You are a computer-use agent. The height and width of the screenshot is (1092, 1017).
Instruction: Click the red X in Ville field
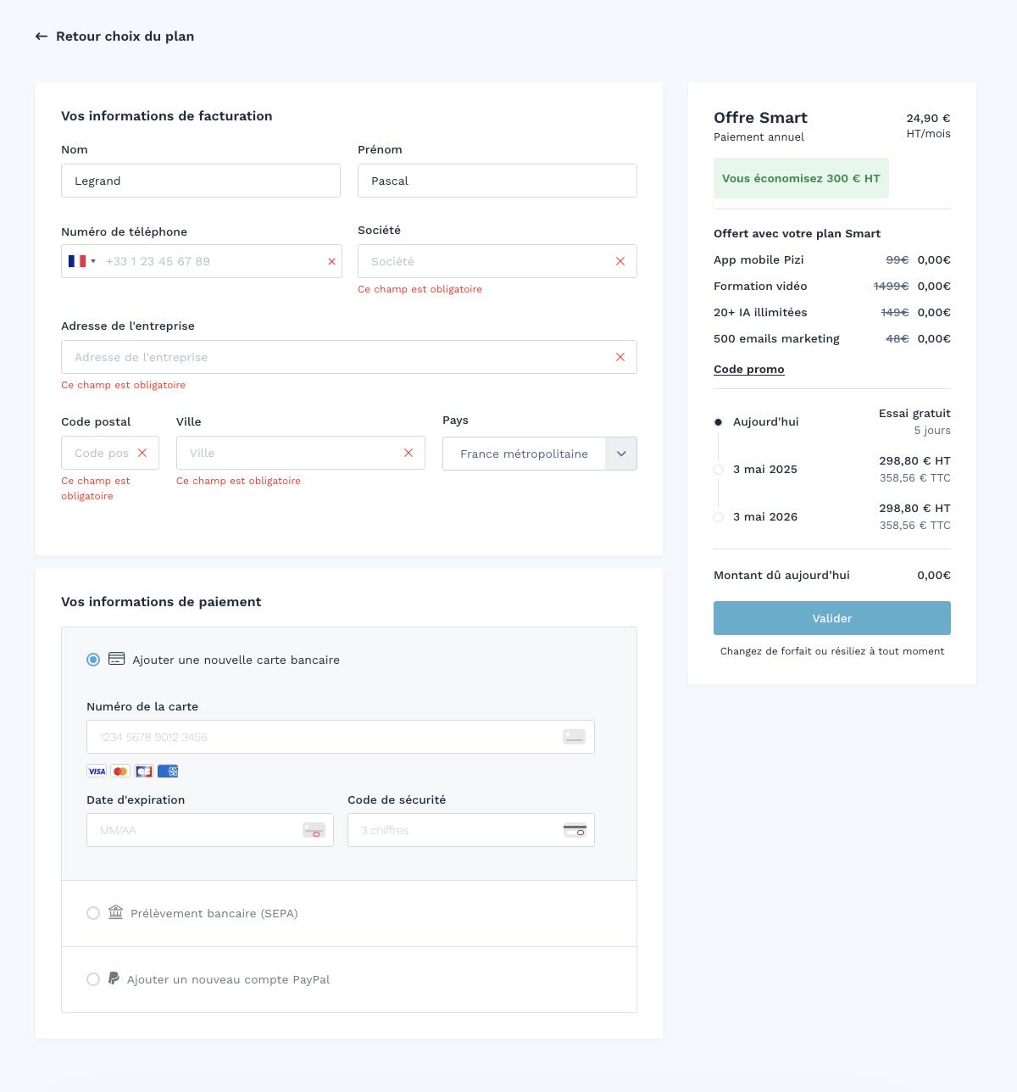(x=408, y=453)
